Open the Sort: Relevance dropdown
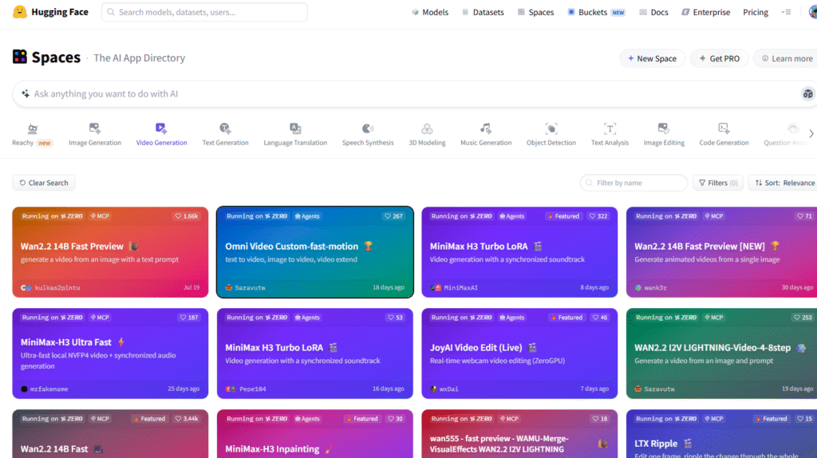Screen dimensions: 817x458 coord(784,183)
